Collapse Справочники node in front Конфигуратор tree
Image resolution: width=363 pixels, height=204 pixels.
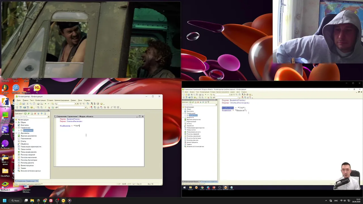click(16, 128)
